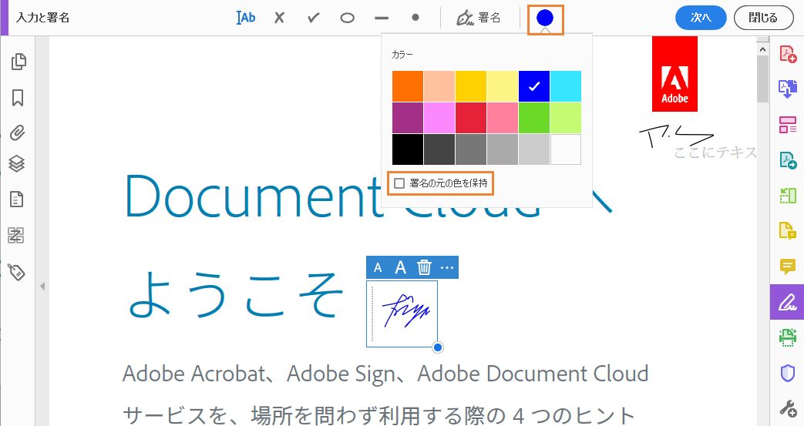Open Scan/Print tool in right pane
Screen dimensions: 804x426
click(788, 337)
